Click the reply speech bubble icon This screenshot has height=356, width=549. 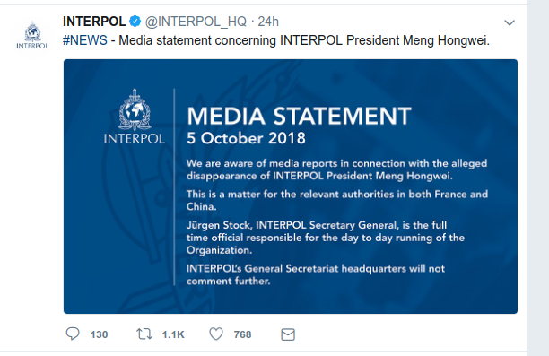(73, 334)
